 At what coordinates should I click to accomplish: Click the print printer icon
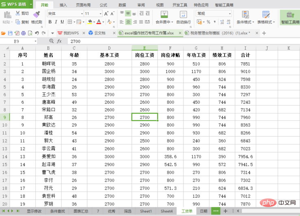point(23,33)
